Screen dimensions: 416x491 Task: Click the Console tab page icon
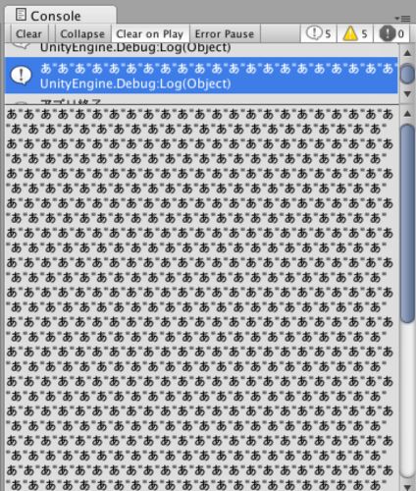(21, 15)
